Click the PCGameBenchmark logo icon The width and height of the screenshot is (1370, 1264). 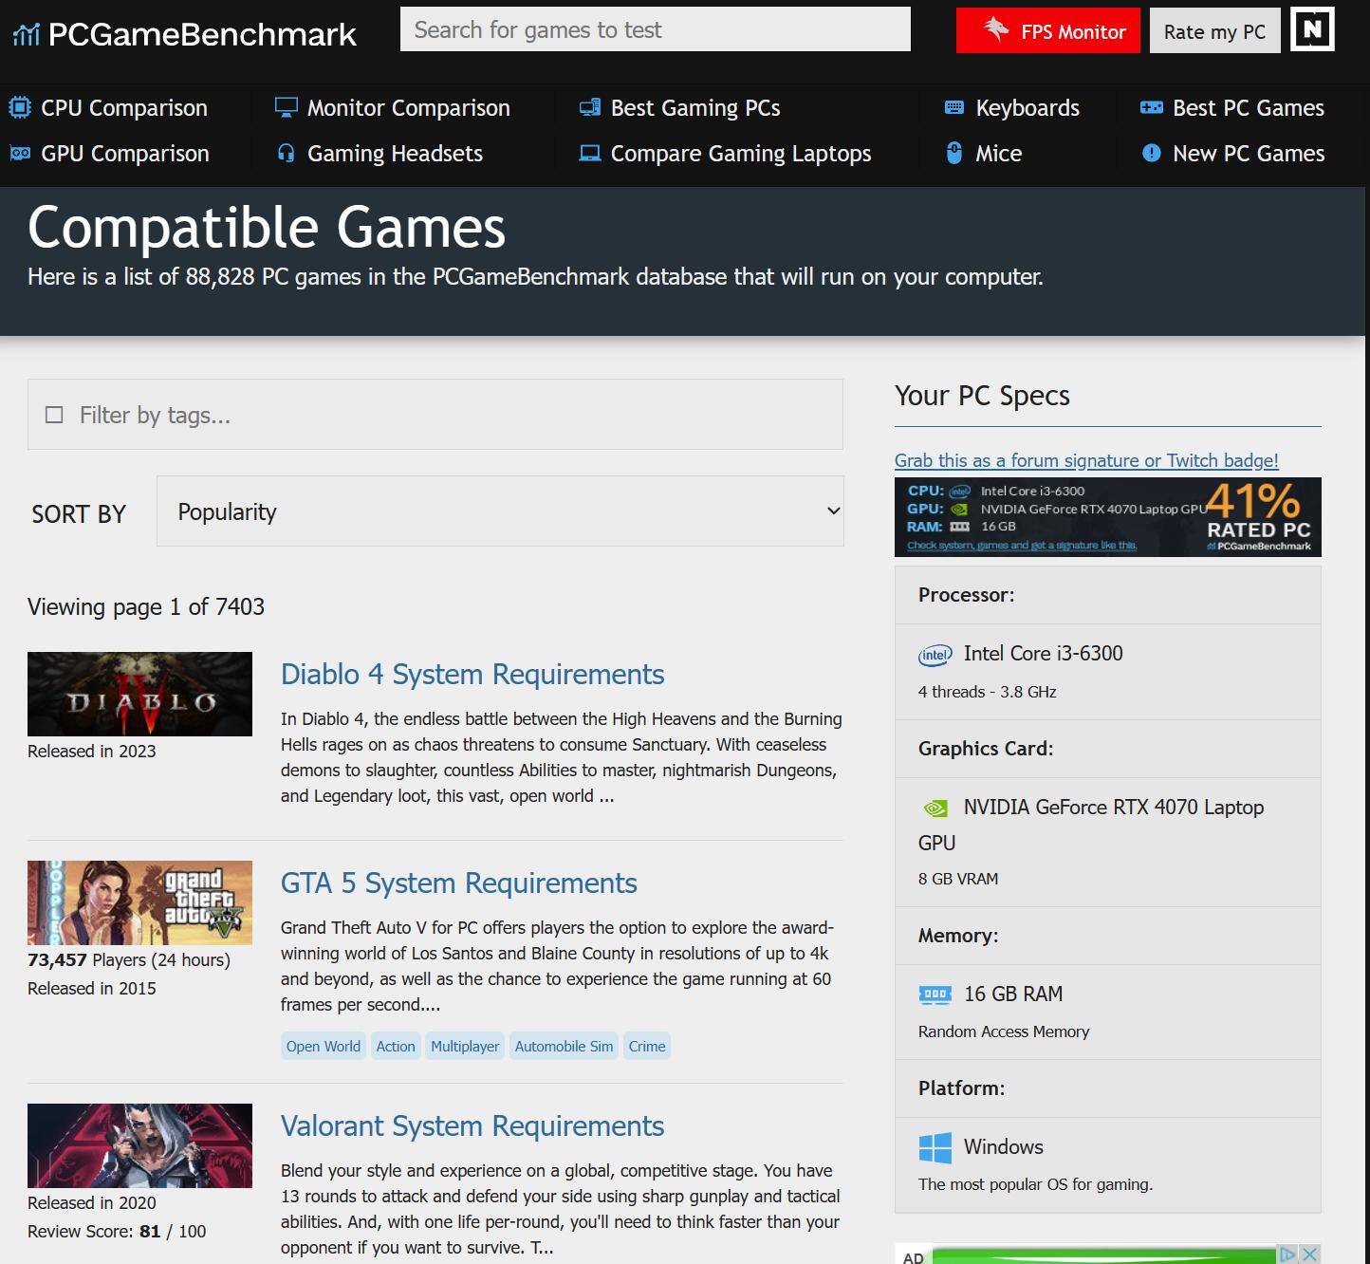coord(26,35)
